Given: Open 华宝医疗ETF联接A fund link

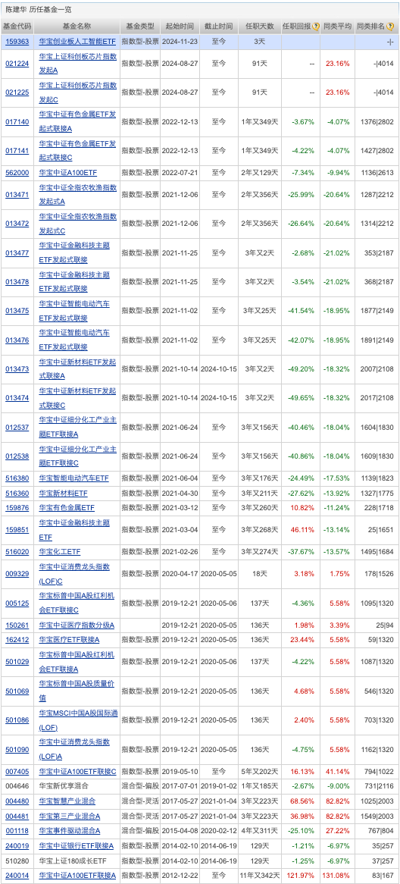Looking at the screenshot, I should click(69, 639).
